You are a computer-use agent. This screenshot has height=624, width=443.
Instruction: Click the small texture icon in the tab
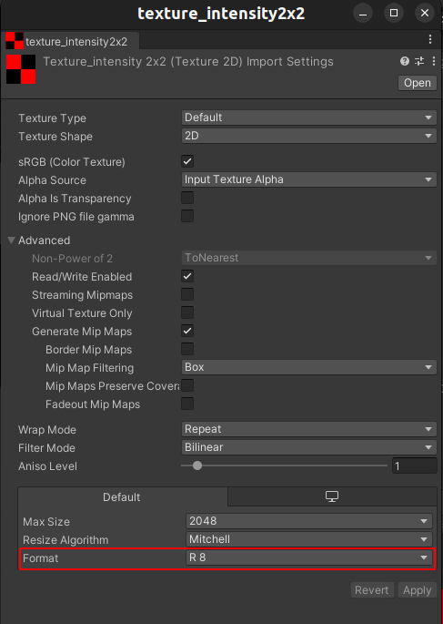tap(15, 41)
